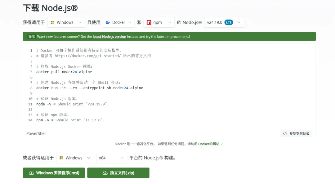Click the Docker whale icon

tap(108, 22)
